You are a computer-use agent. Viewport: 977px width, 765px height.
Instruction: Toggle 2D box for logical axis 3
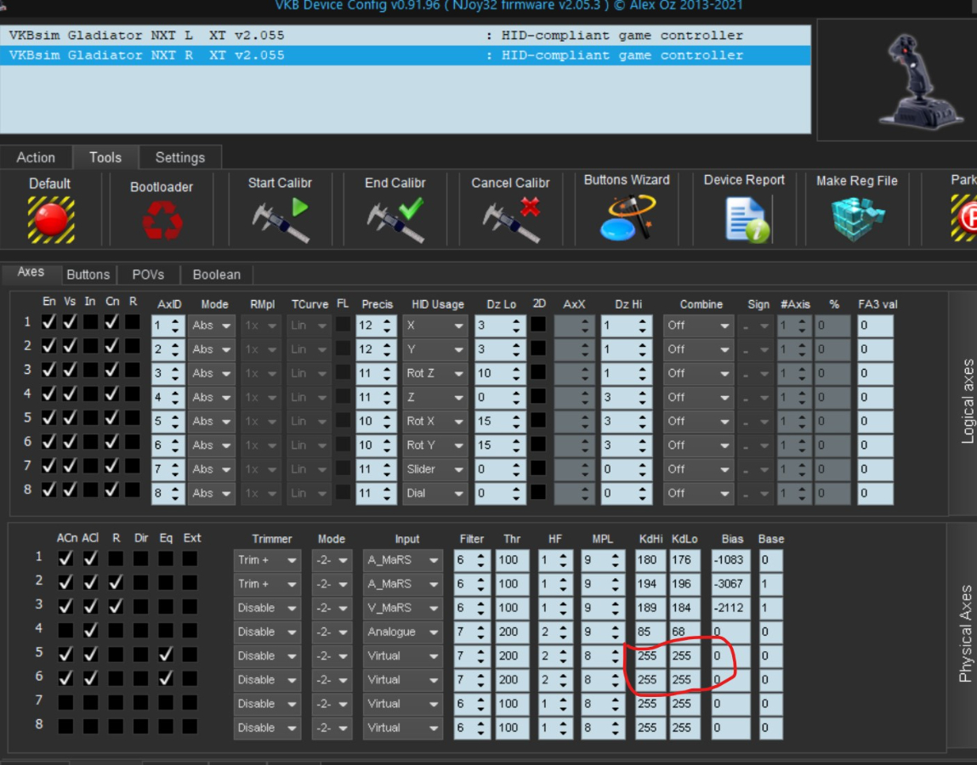pos(538,372)
